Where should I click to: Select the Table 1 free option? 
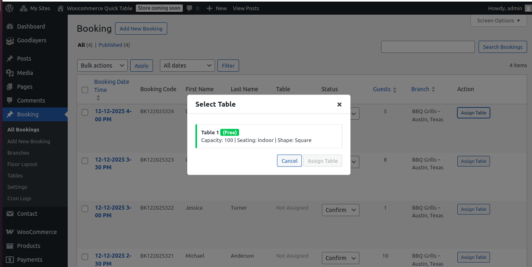click(269, 136)
